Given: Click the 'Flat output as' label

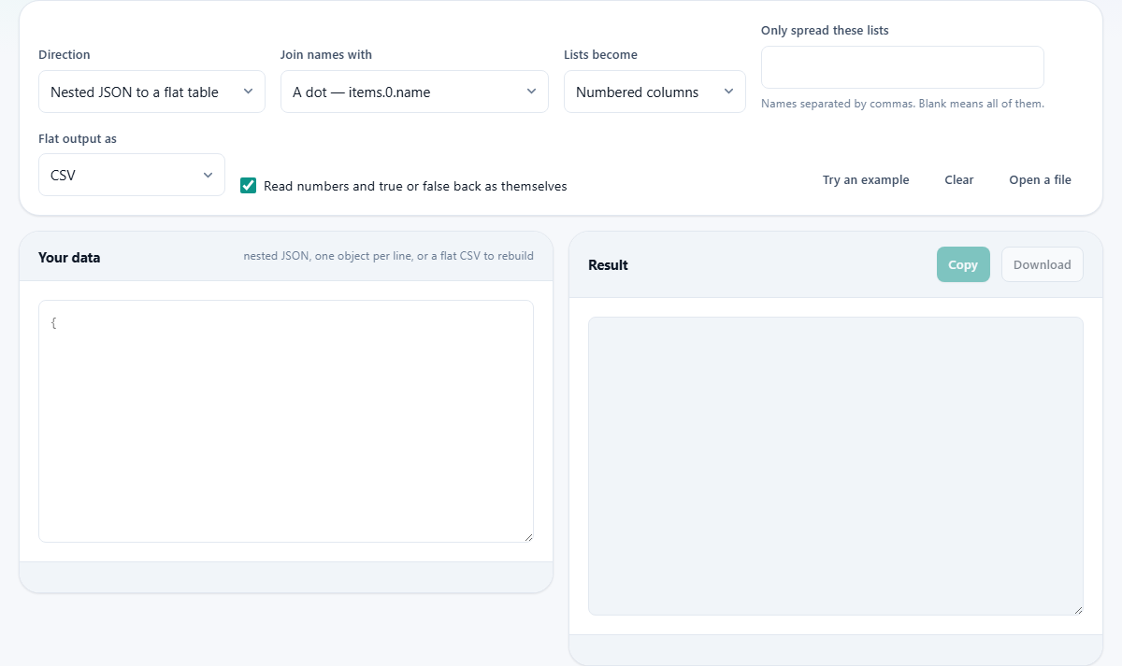Looking at the screenshot, I should pyautogui.click(x=78, y=139).
